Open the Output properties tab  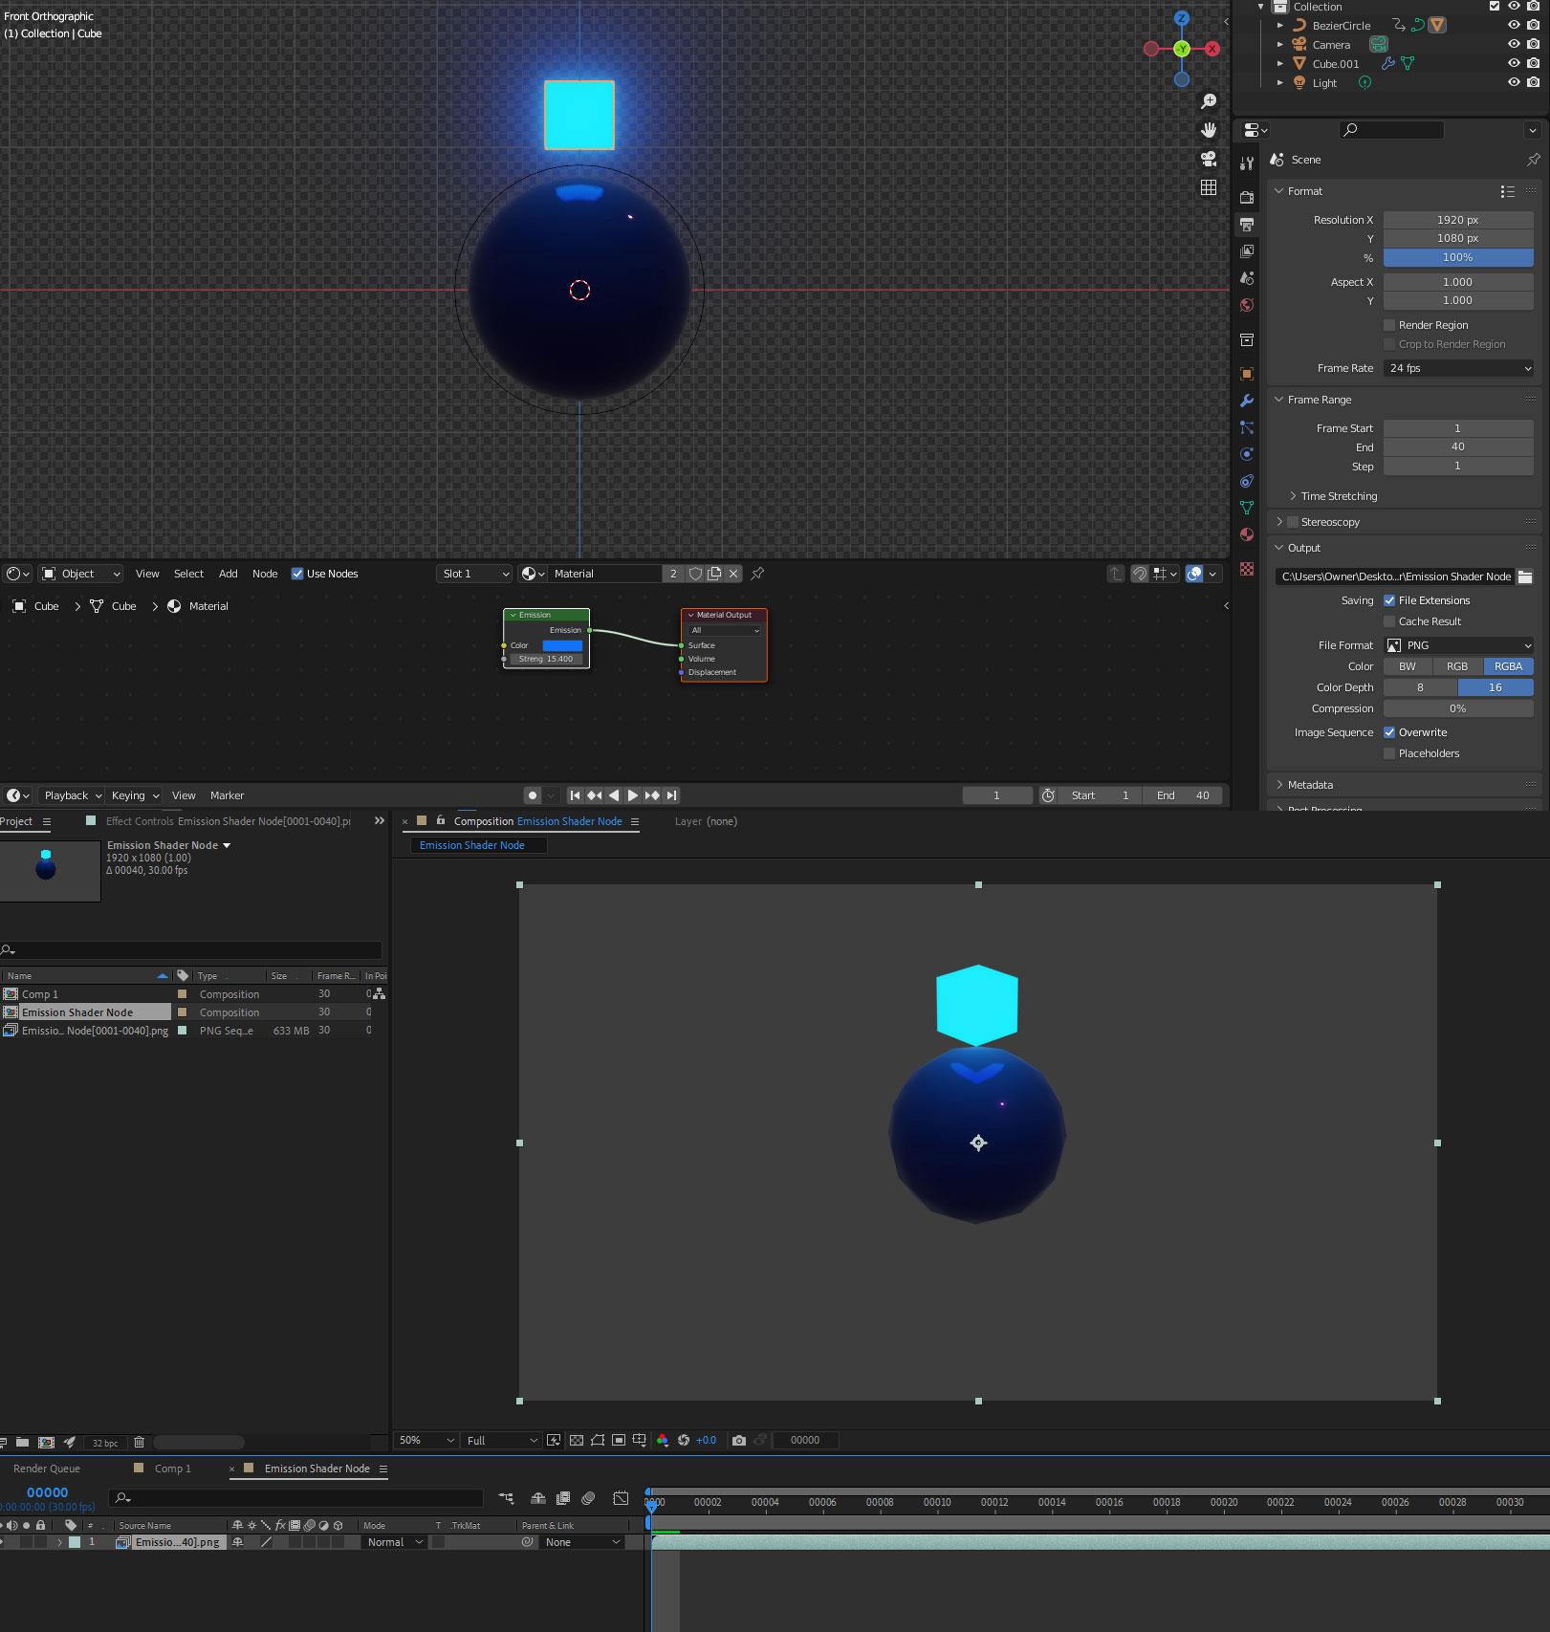tap(1247, 225)
